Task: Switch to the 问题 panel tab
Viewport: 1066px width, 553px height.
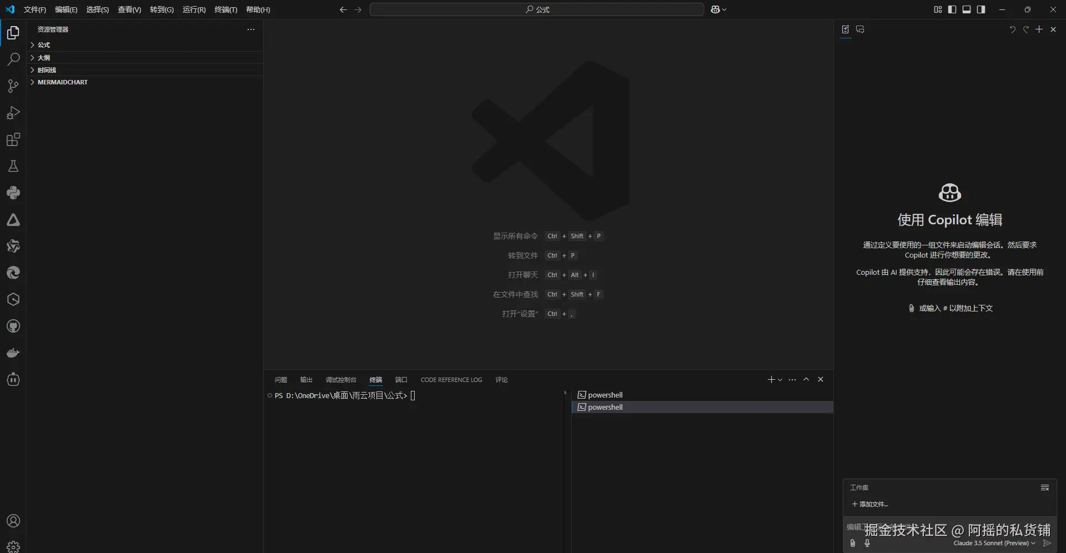Action: click(281, 380)
